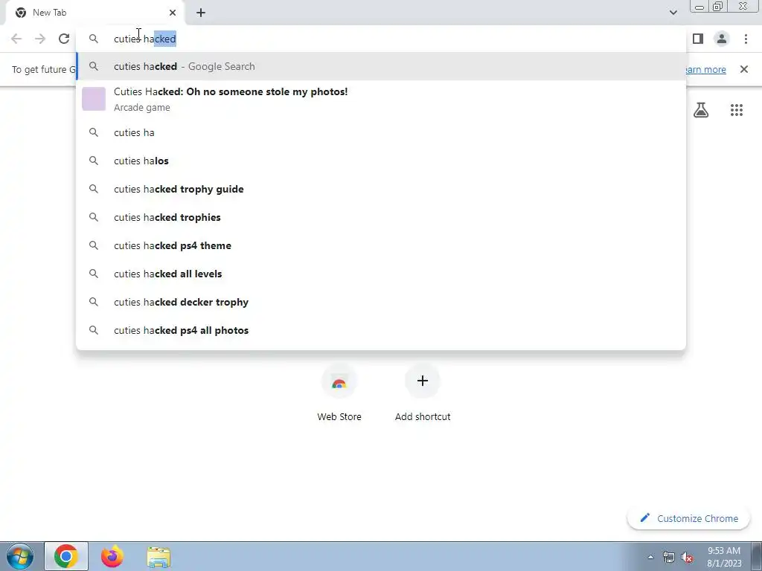This screenshot has height=571, width=762.
Task: Open a new tab with plus button
Action: 201,13
